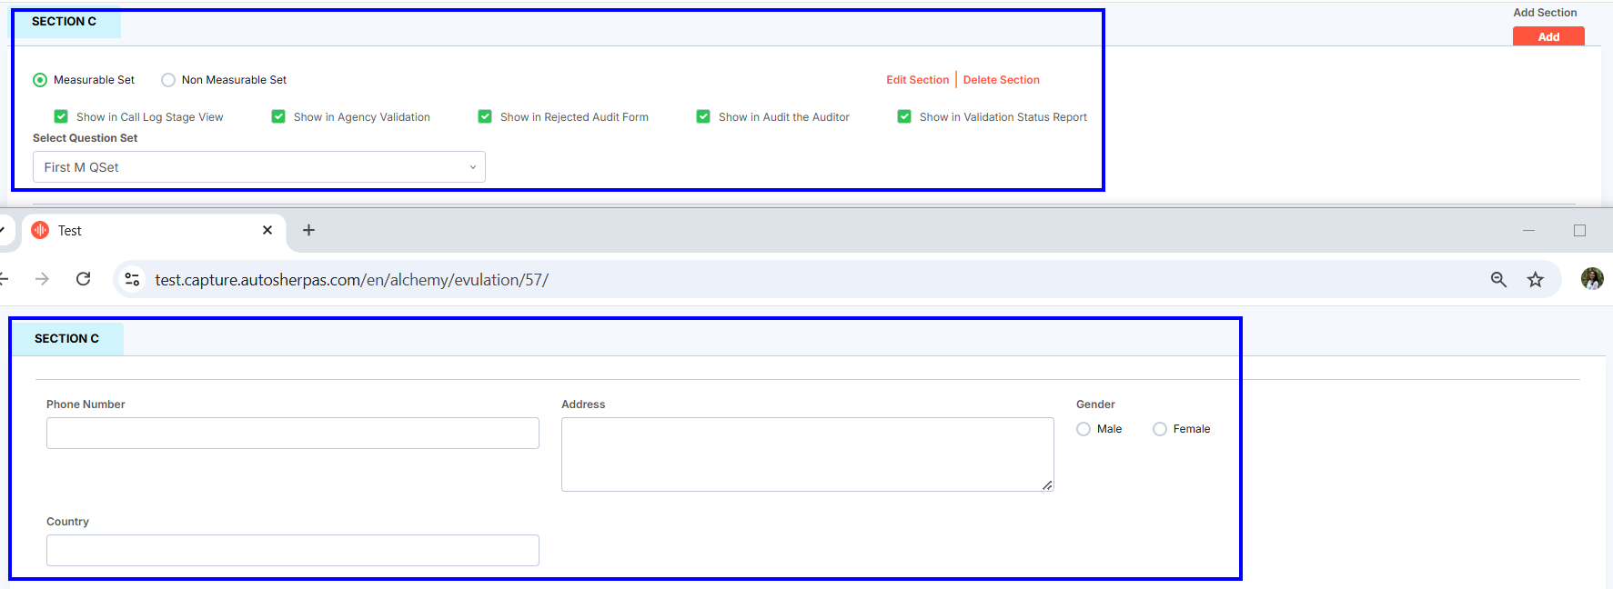Choose the Female gender option

pos(1160,429)
